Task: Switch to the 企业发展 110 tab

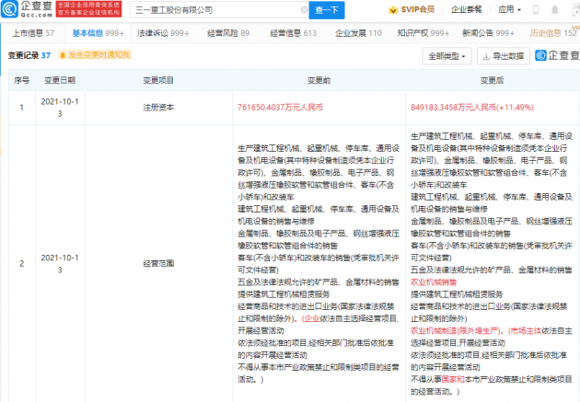Action: pyautogui.click(x=358, y=33)
